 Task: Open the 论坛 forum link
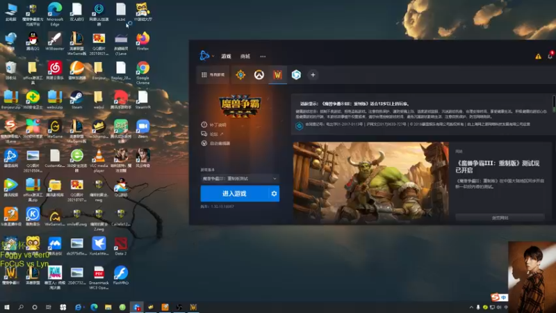click(x=212, y=134)
